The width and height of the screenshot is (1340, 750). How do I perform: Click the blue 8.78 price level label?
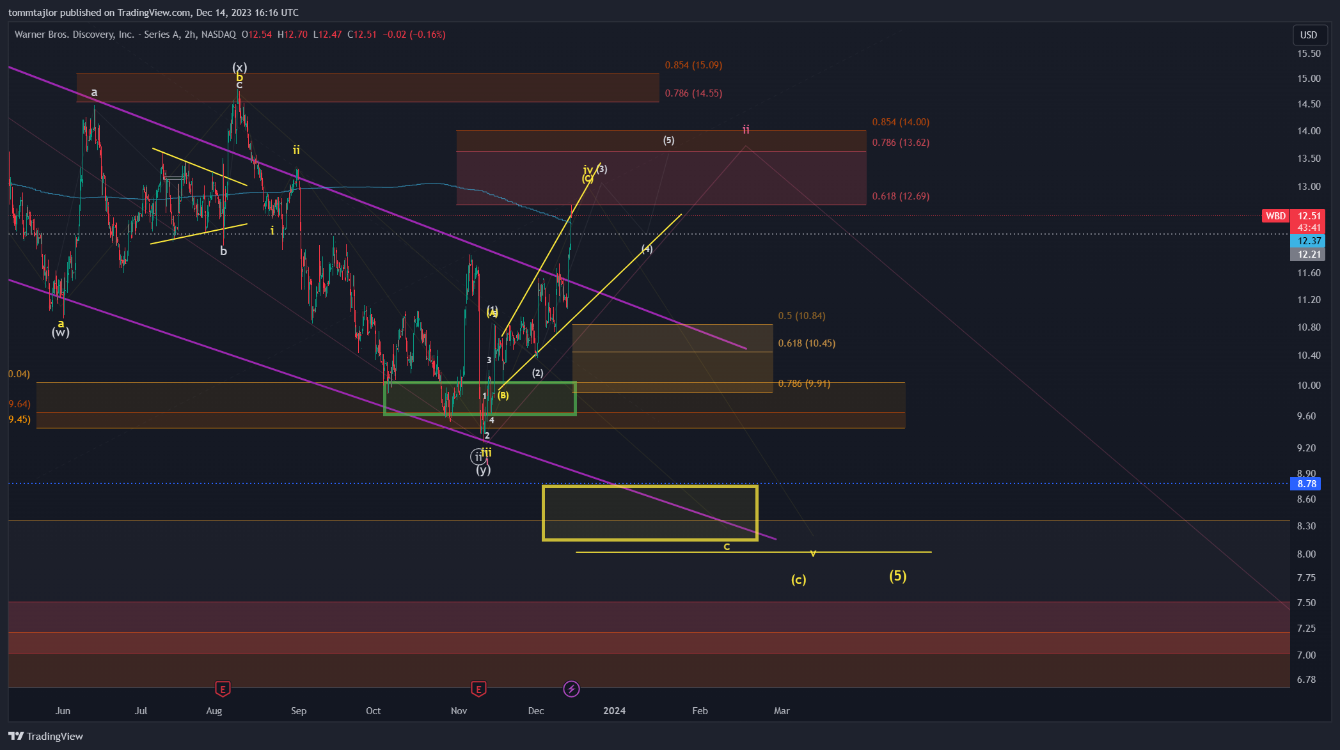[x=1307, y=484]
